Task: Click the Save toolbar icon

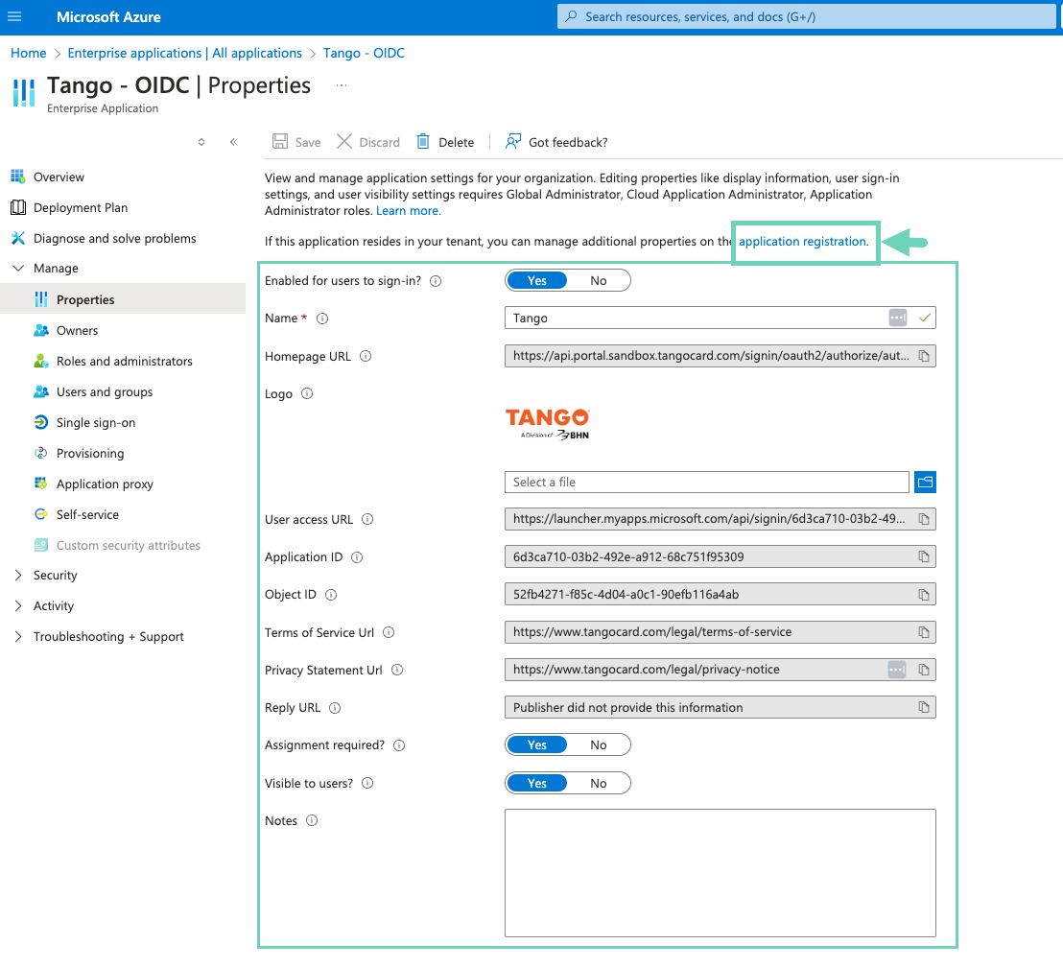Action: [x=280, y=142]
